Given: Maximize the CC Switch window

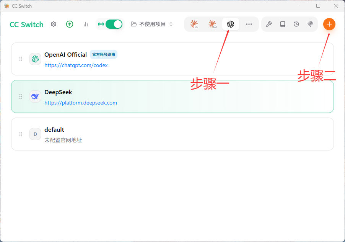Looking at the screenshot, I should (318, 6).
